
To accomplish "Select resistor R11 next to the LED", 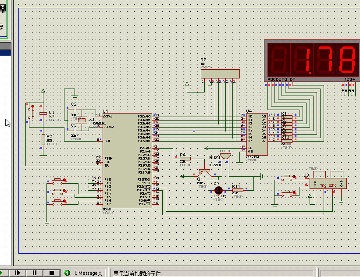I will 237,190.
